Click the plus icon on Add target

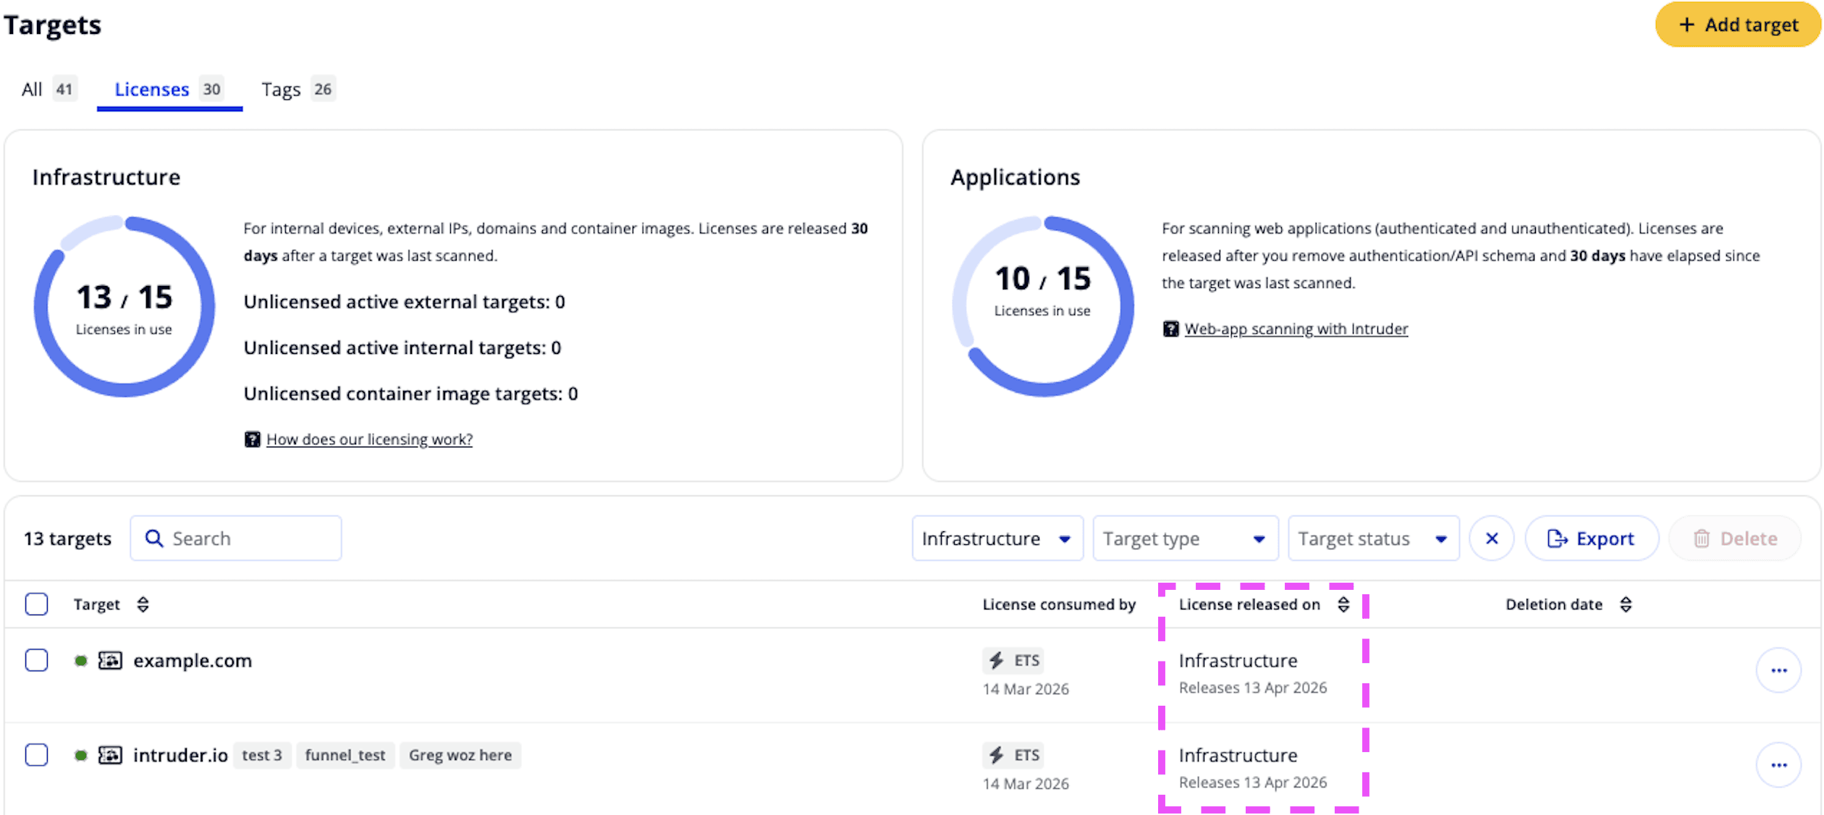(x=1686, y=25)
